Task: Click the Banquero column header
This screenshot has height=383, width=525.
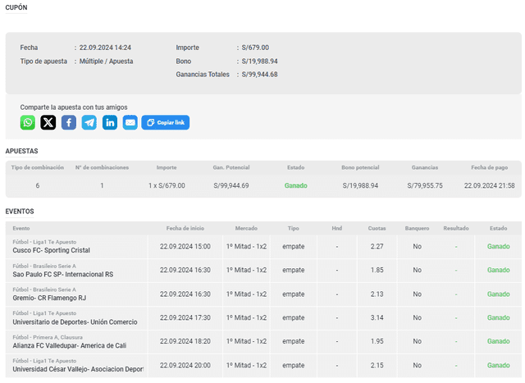Action: 417,228
